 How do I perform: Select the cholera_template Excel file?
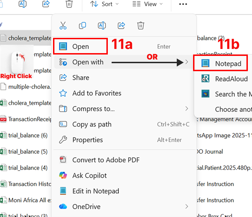(26, 103)
